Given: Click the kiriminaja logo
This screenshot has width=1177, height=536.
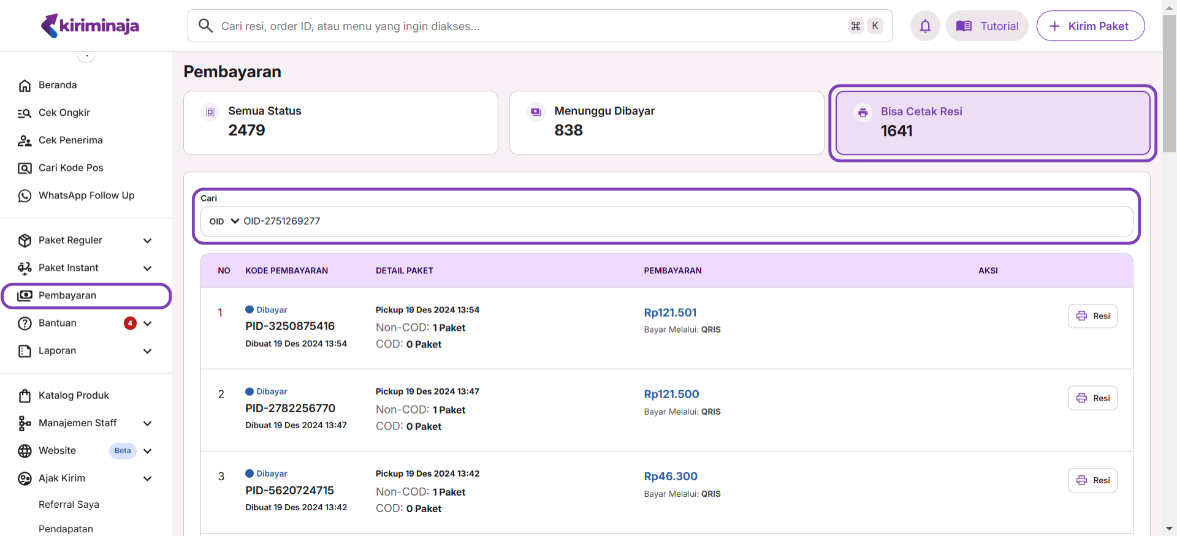Looking at the screenshot, I should 90,26.
